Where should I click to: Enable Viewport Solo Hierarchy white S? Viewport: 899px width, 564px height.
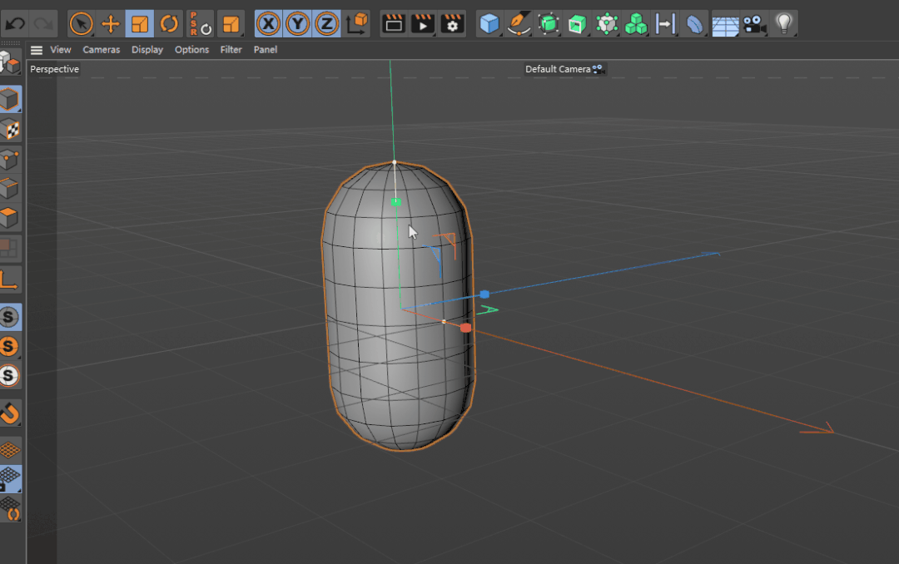click(x=10, y=376)
